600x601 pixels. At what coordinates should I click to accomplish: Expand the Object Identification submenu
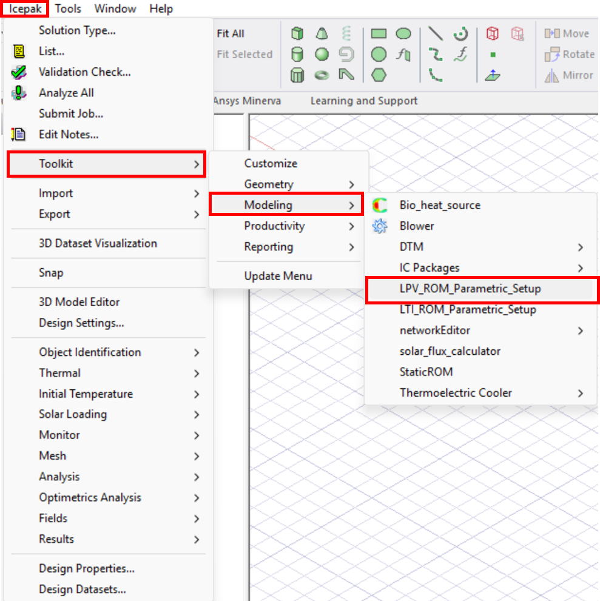[x=108, y=352]
